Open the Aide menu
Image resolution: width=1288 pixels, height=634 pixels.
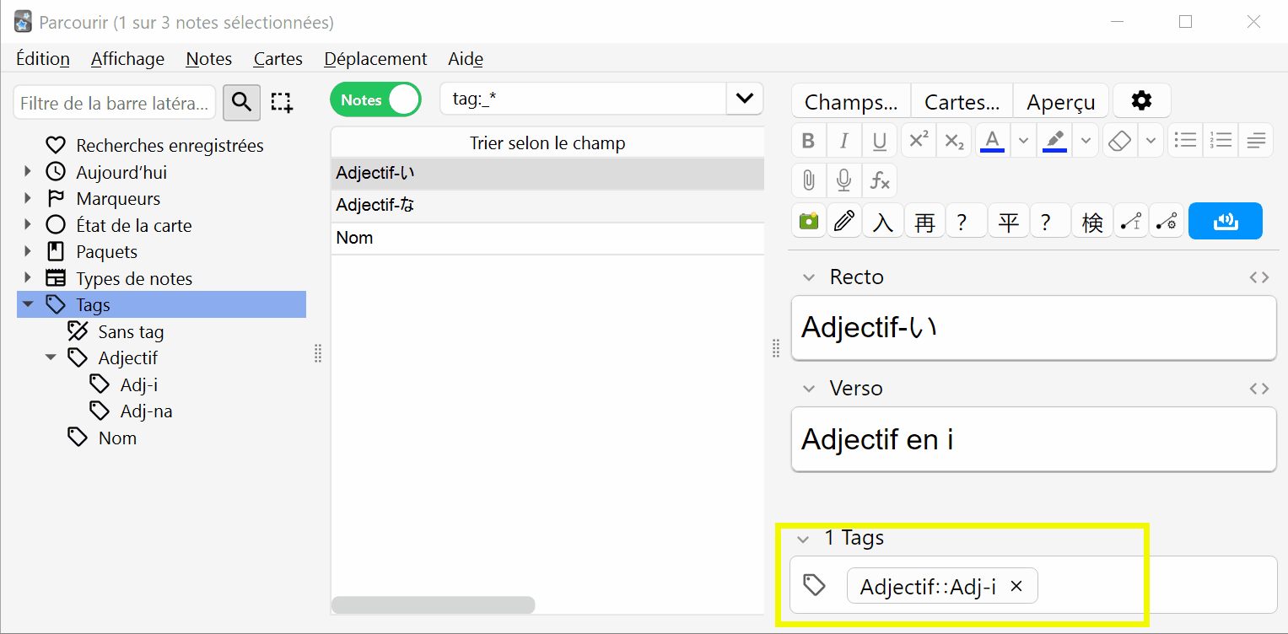tap(466, 59)
